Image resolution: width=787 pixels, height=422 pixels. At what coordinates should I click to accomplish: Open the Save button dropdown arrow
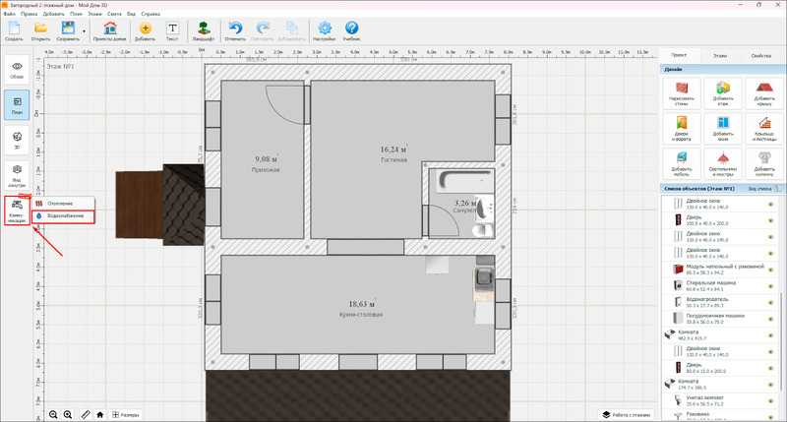pyautogui.click(x=84, y=30)
